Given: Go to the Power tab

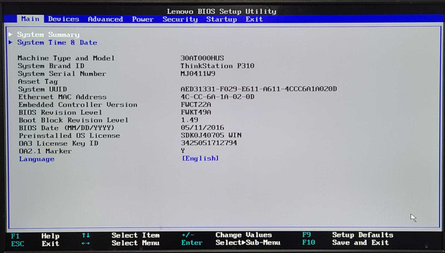Looking at the screenshot, I should 143,19.
